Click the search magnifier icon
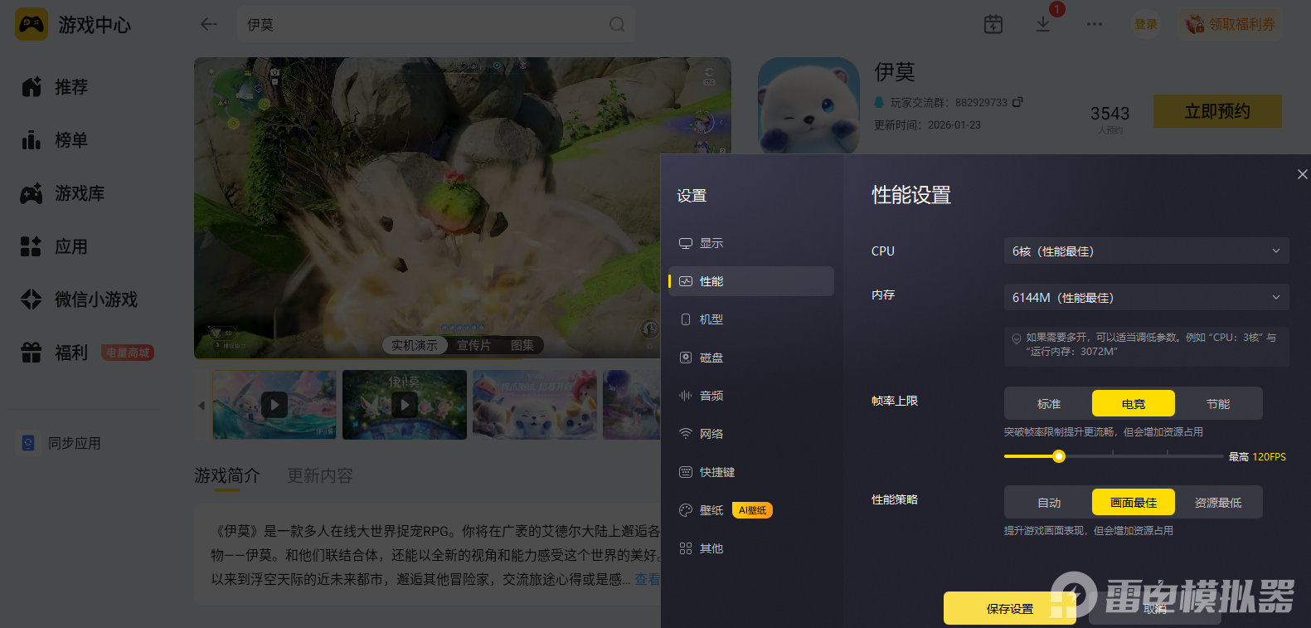This screenshot has width=1311, height=628. [617, 25]
